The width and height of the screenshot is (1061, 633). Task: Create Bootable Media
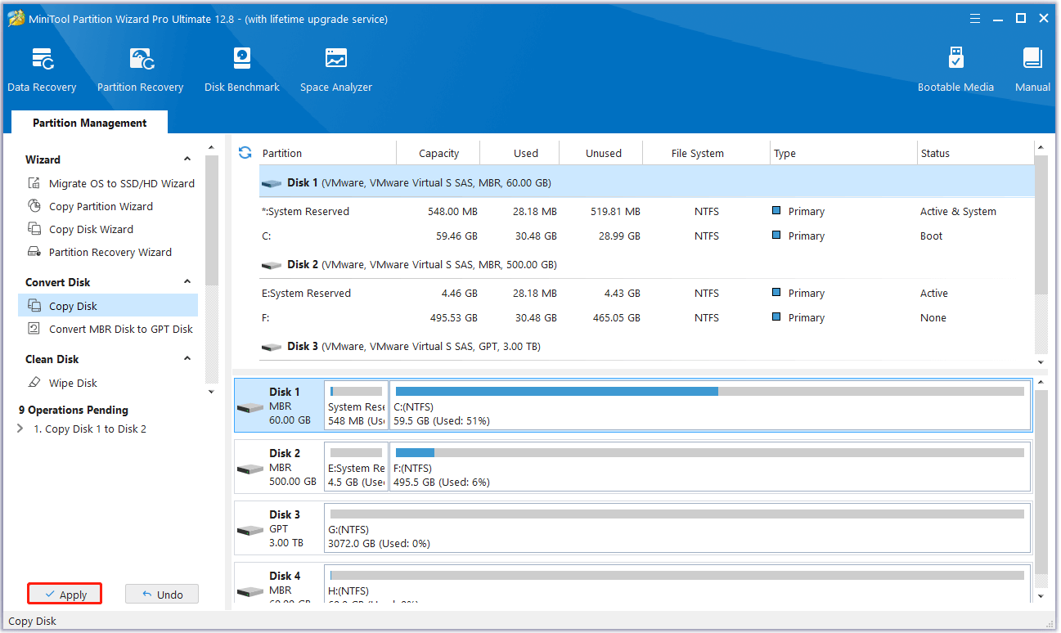955,70
